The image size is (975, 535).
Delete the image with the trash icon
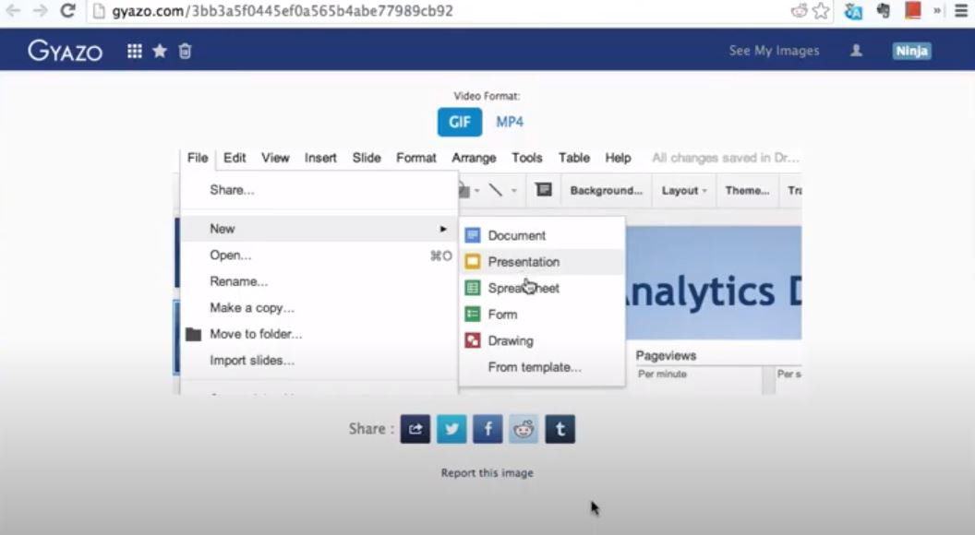point(185,51)
